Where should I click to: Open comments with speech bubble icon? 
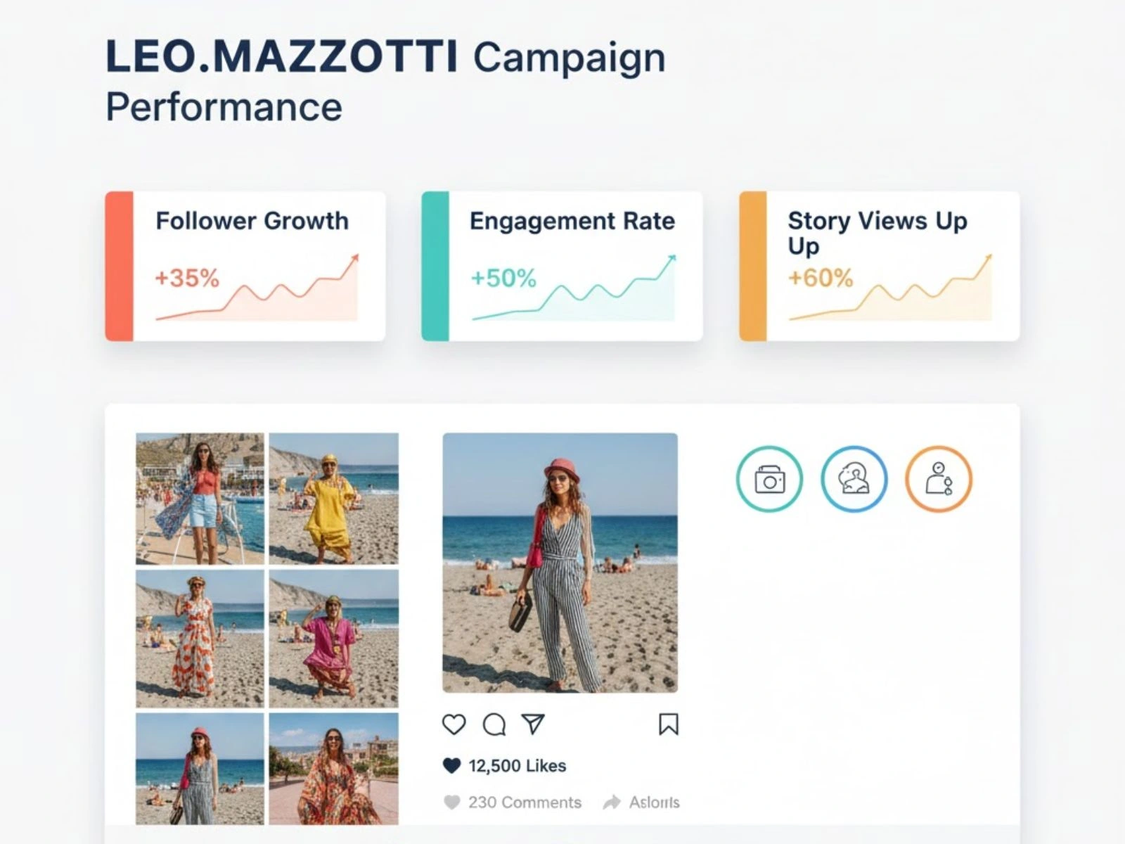(494, 724)
